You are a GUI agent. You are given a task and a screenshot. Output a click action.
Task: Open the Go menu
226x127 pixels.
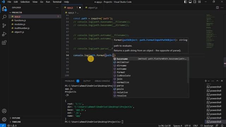tap(42, 2)
